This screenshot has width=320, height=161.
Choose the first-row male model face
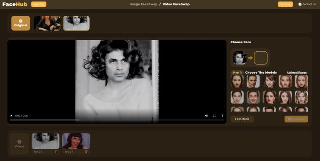253,81
